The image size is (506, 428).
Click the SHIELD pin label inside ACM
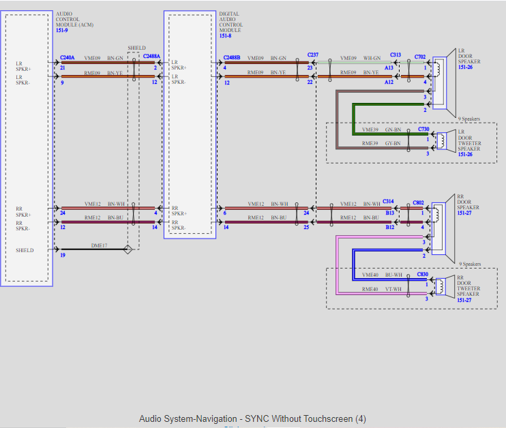coord(25,250)
